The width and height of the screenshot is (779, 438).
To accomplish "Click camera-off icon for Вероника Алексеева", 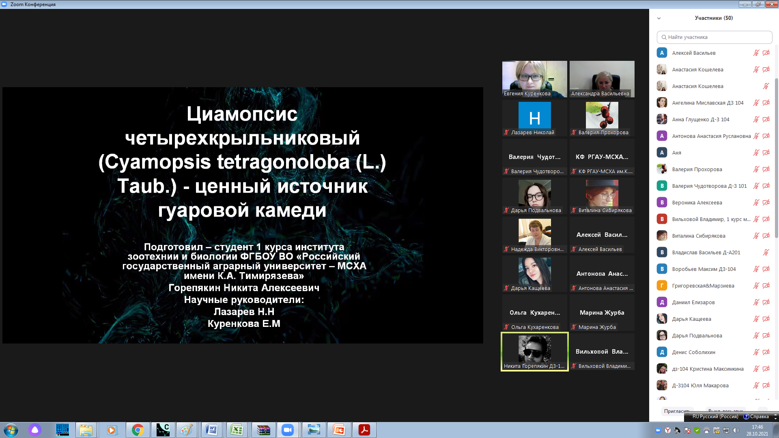I will (x=766, y=203).
